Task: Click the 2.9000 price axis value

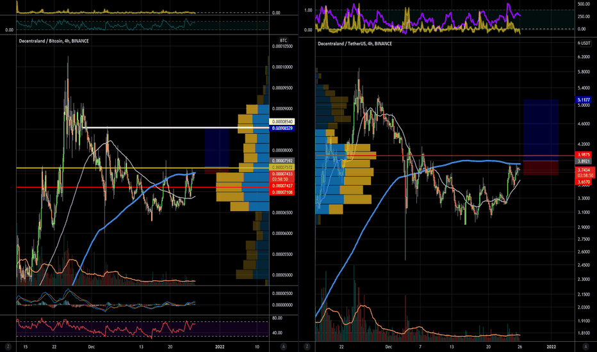Action: (x=584, y=227)
